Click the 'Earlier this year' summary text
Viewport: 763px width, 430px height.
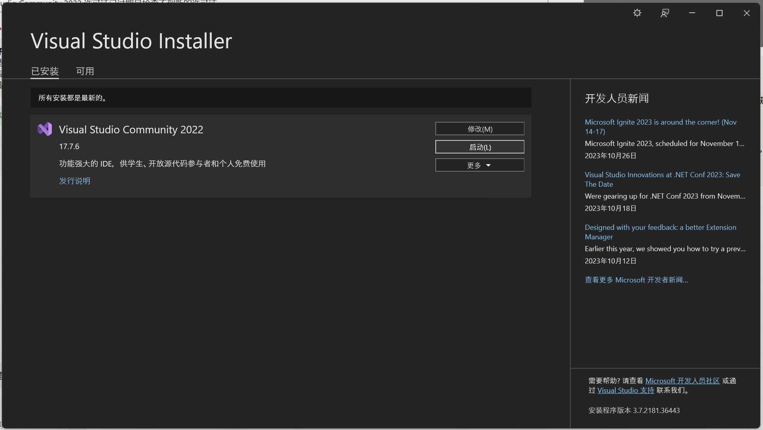665,248
